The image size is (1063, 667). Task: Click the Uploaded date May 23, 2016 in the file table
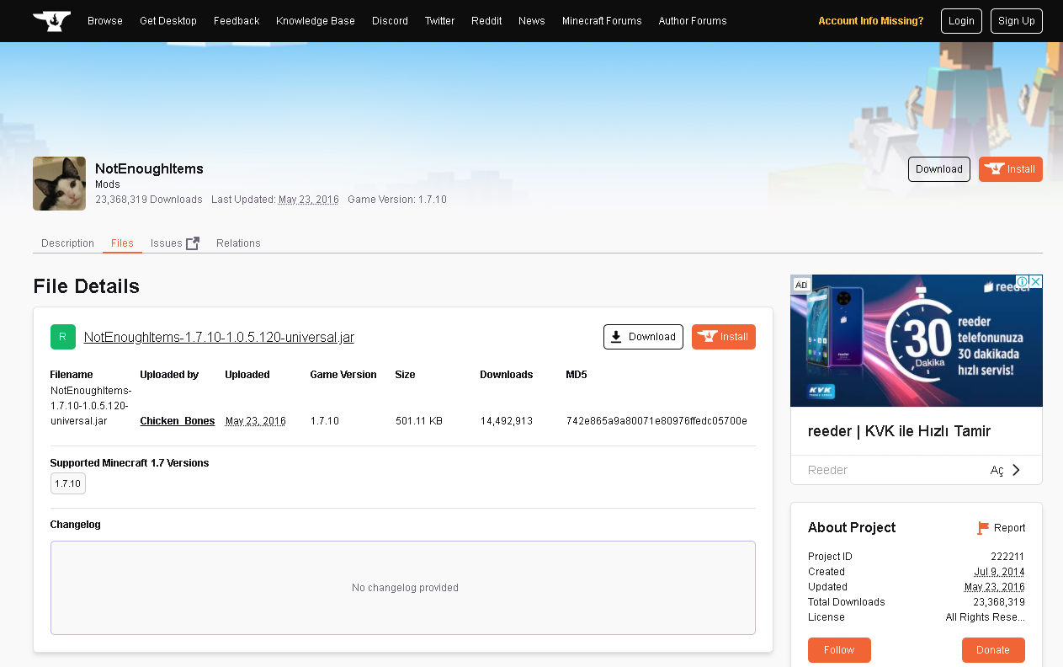256,421
